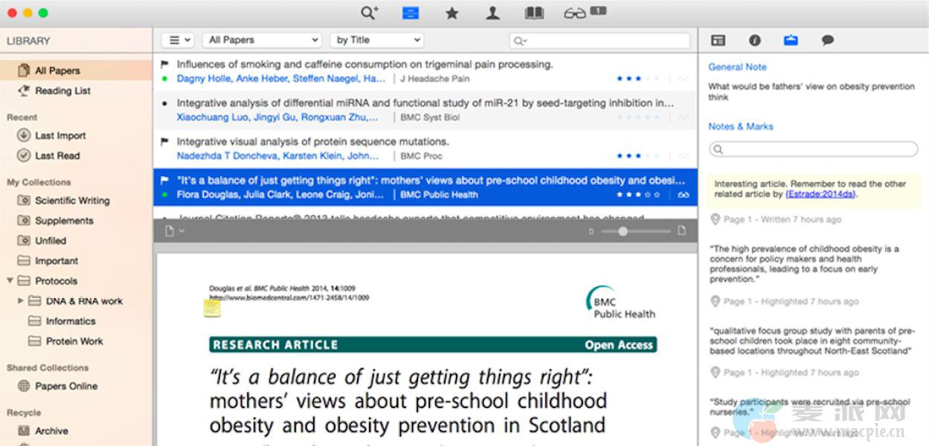Viewport: 929px width, 446px height.
Task: Adjust the PDF zoom slider
Action: [x=623, y=231]
